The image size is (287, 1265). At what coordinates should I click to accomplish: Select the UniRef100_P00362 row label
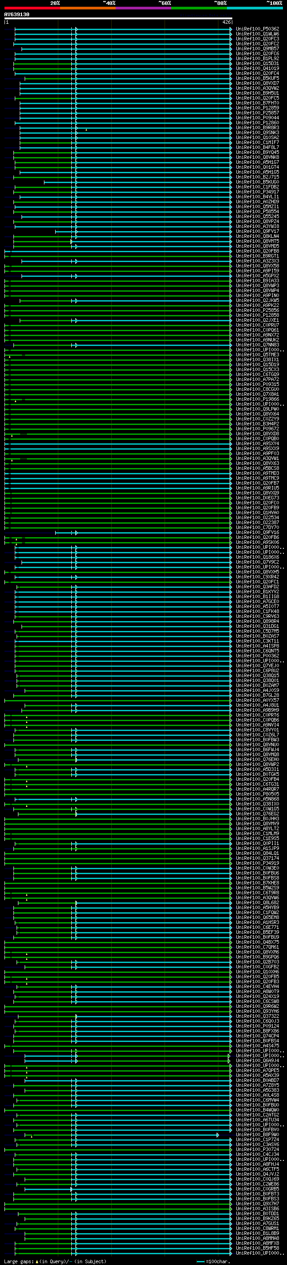pos(257,656)
